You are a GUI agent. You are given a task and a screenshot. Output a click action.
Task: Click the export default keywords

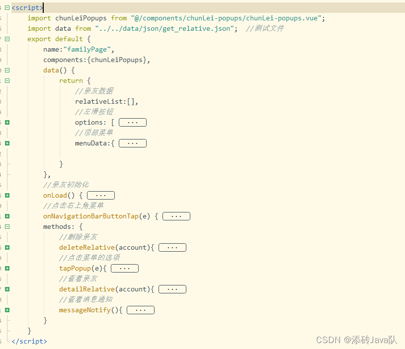pyautogui.click(x=55, y=39)
